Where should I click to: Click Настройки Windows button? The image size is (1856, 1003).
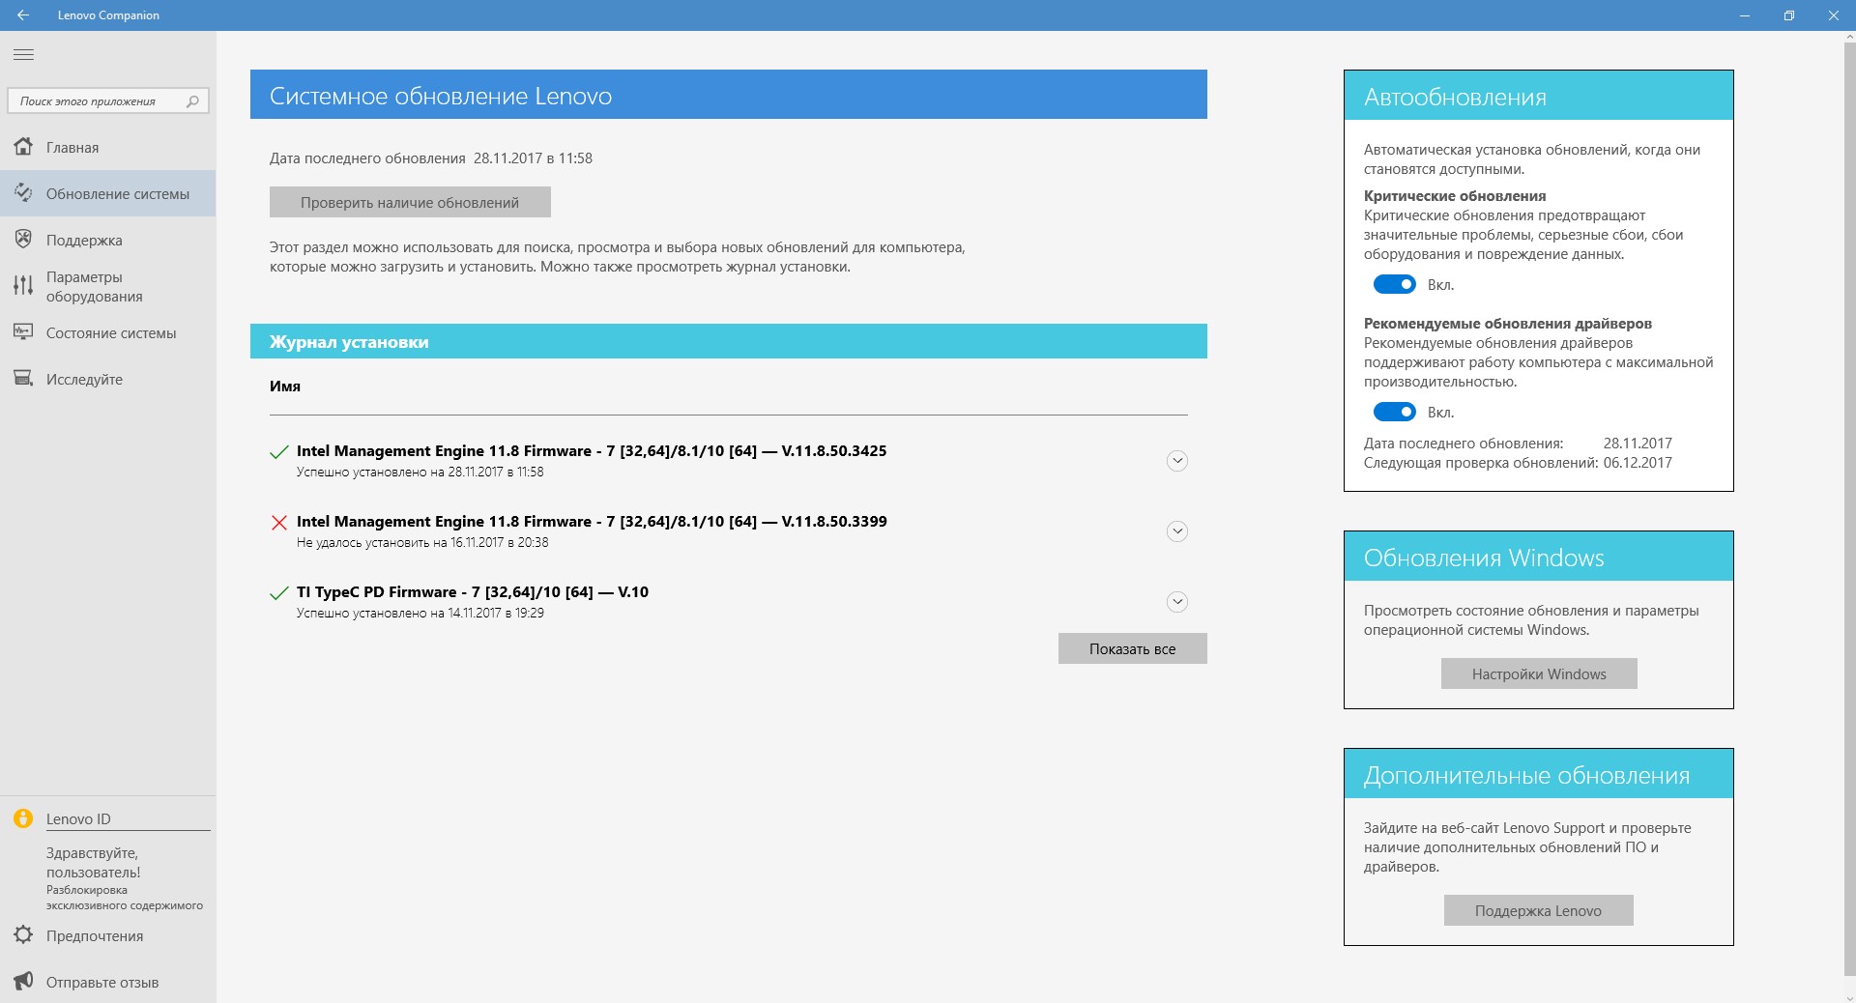click(1539, 673)
